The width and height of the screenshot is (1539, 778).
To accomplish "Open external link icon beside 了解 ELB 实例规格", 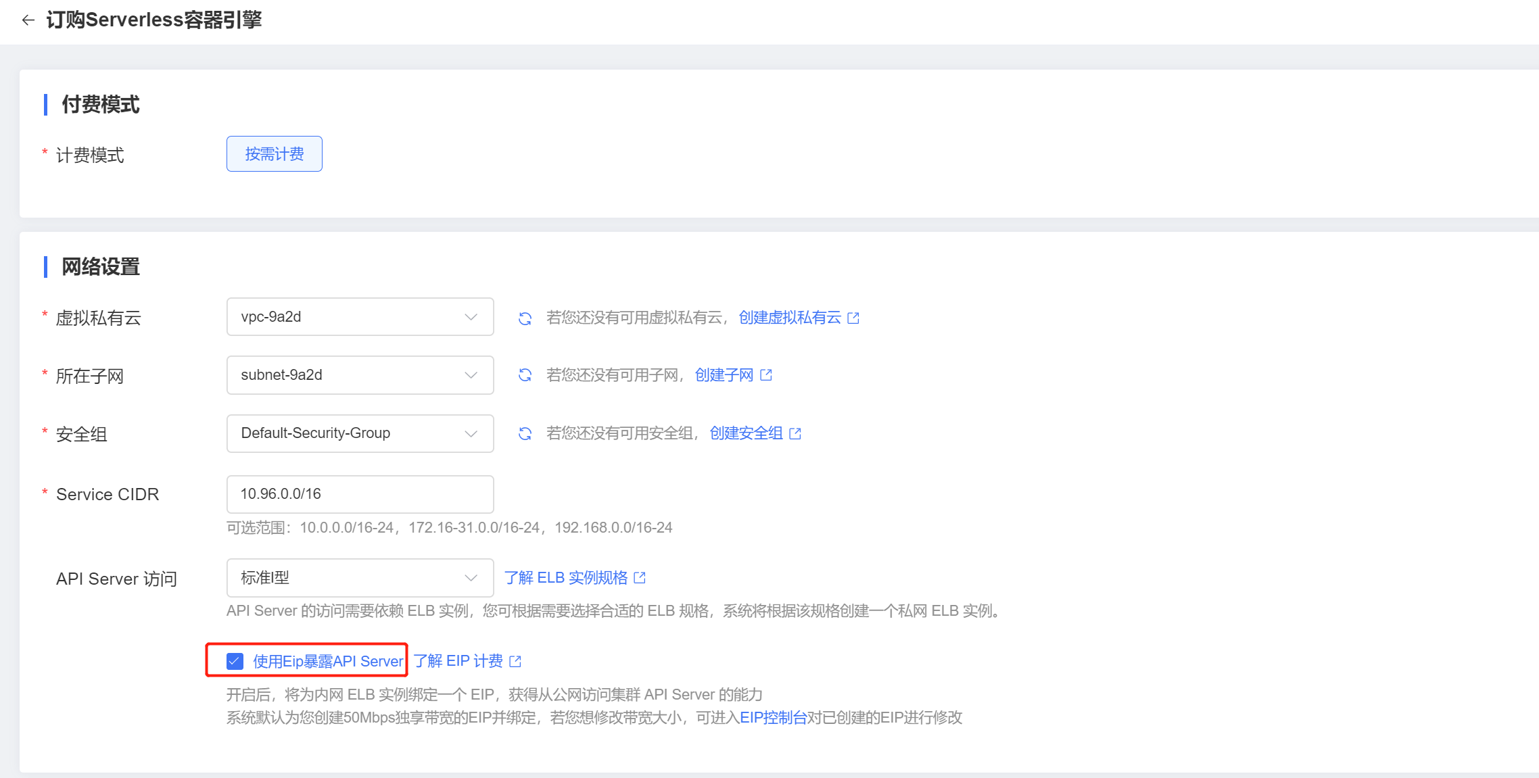I will pyautogui.click(x=640, y=578).
